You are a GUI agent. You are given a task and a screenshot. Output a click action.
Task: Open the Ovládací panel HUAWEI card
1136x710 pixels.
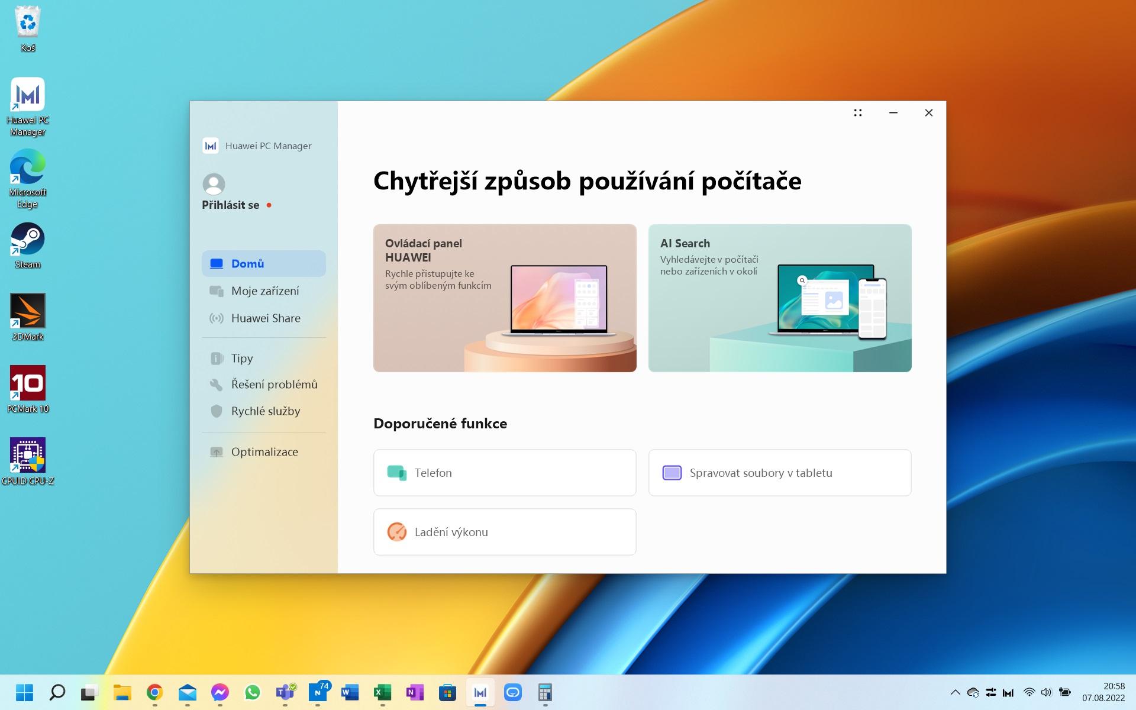tap(505, 298)
